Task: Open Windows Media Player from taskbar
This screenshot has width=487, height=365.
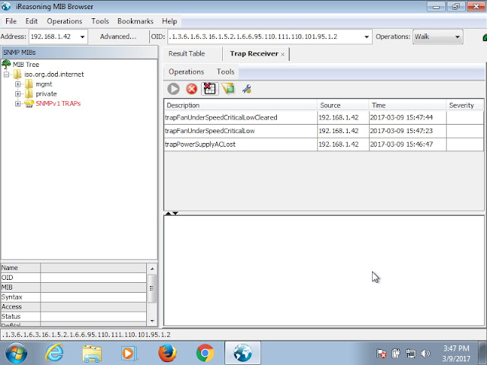Action: coord(129,354)
